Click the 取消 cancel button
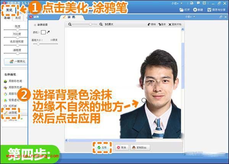The height and width of the screenshot is (164, 229). pos(122,148)
